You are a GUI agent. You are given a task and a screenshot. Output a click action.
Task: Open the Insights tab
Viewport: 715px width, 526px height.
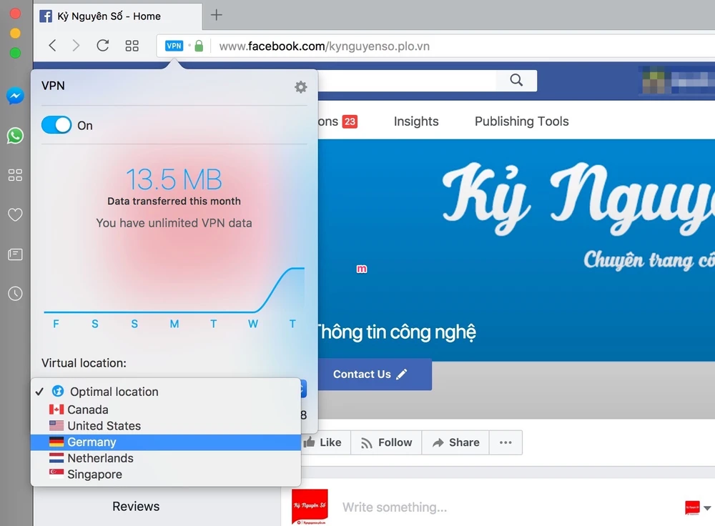click(416, 121)
